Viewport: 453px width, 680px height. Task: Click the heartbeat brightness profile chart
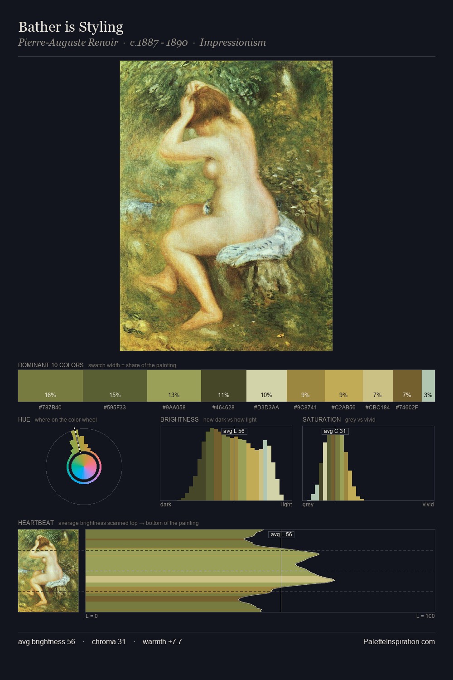click(260, 571)
